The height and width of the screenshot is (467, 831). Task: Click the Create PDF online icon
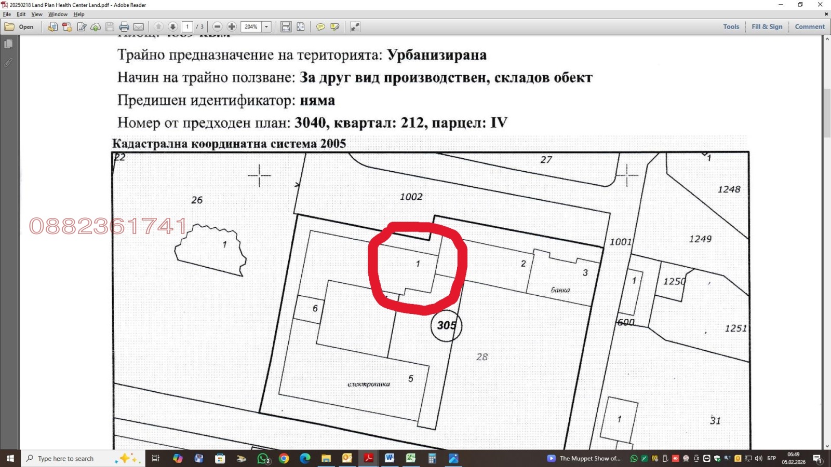coord(52,27)
